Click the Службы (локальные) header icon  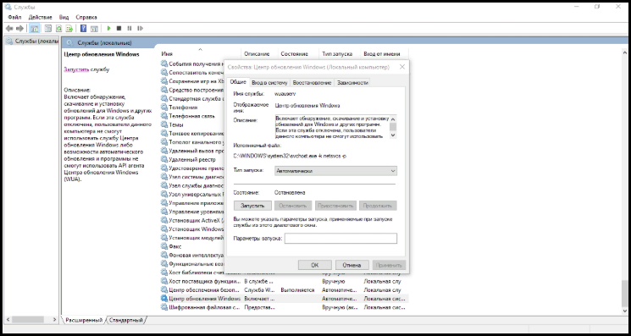(x=70, y=42)
